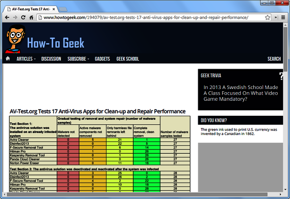Open the Gadgets menu item
This screenshot has width=290, height=199.
point(102,59)
